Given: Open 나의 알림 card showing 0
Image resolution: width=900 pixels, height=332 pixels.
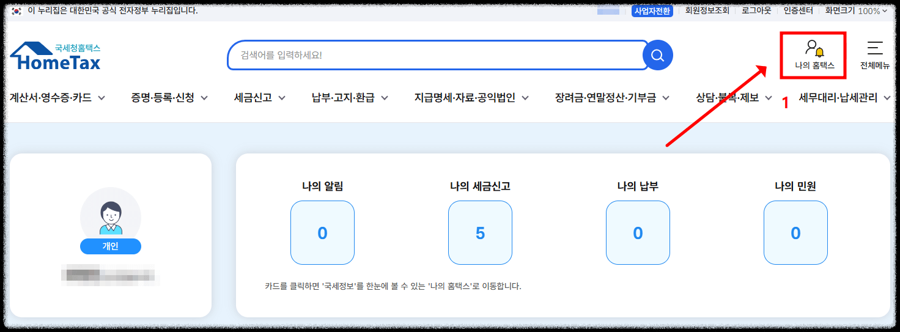Looking at the screenshot, I should point(322,233).
